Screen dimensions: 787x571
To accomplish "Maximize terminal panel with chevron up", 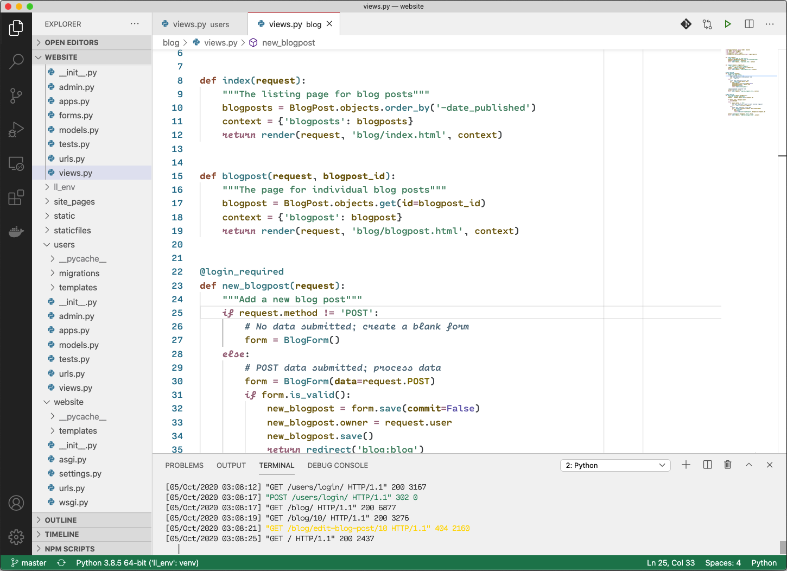I will (x=748, y=465).
